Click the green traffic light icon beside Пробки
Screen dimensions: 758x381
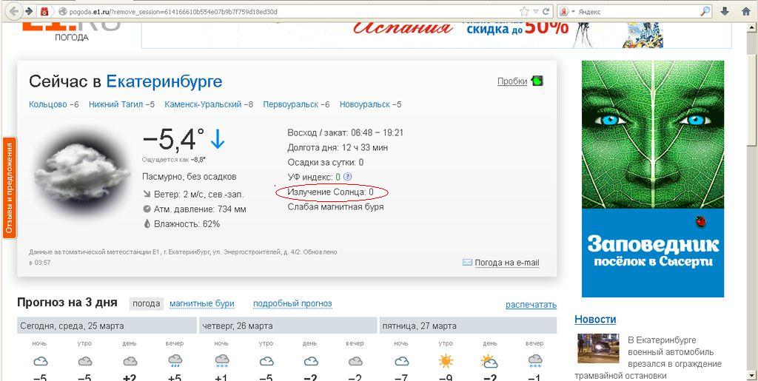coord(537,81)
